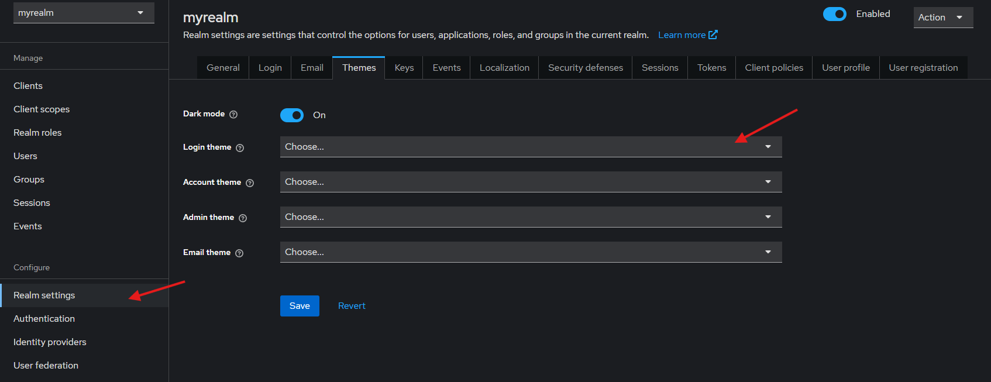991x382 pixels.
Task: Open the User registration tab
Action: (x=923, y=68)
